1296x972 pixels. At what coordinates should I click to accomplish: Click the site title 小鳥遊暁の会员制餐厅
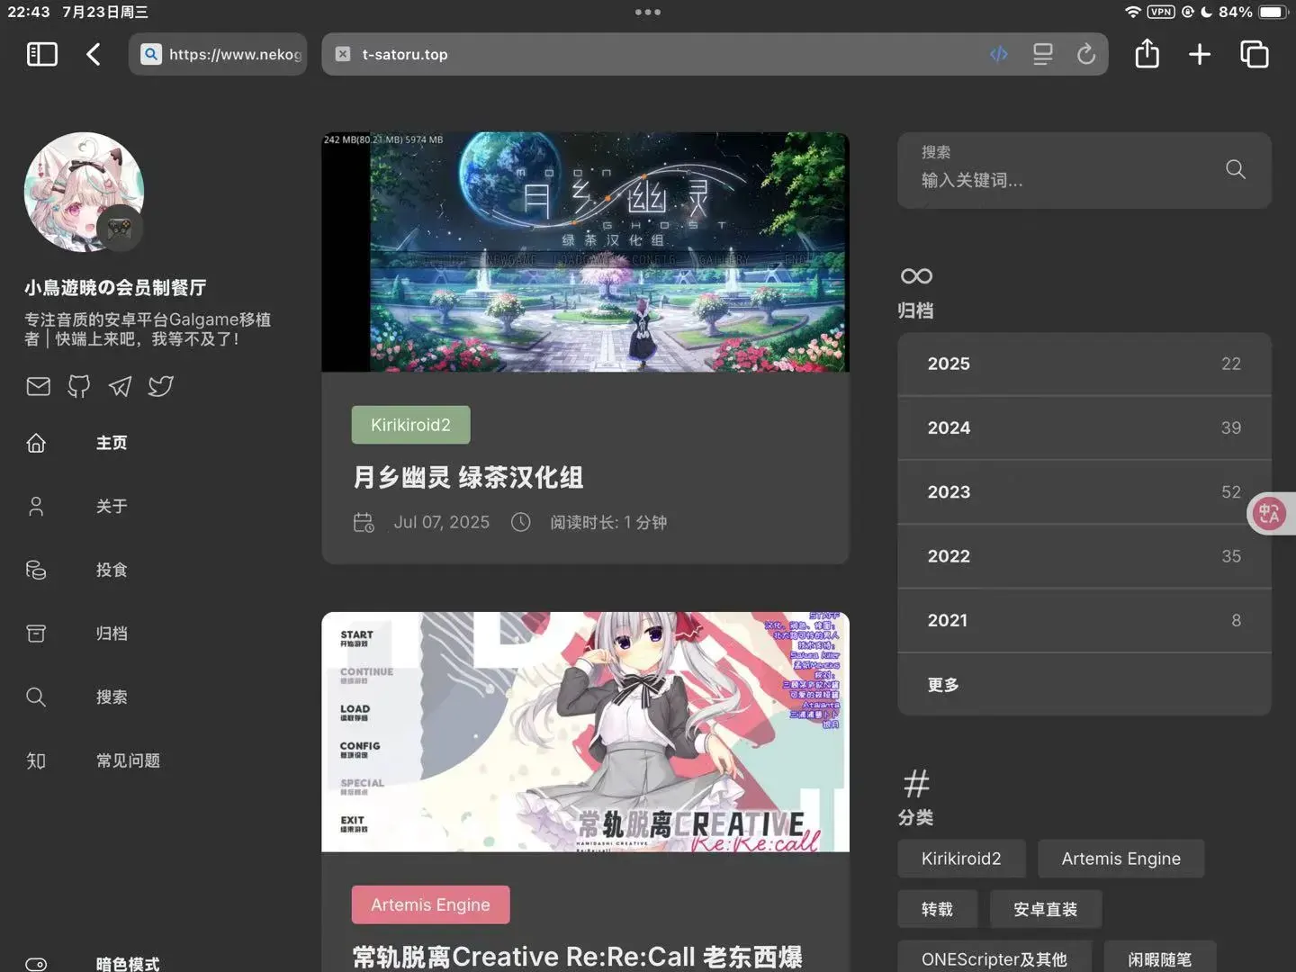[x=115, y=288]
